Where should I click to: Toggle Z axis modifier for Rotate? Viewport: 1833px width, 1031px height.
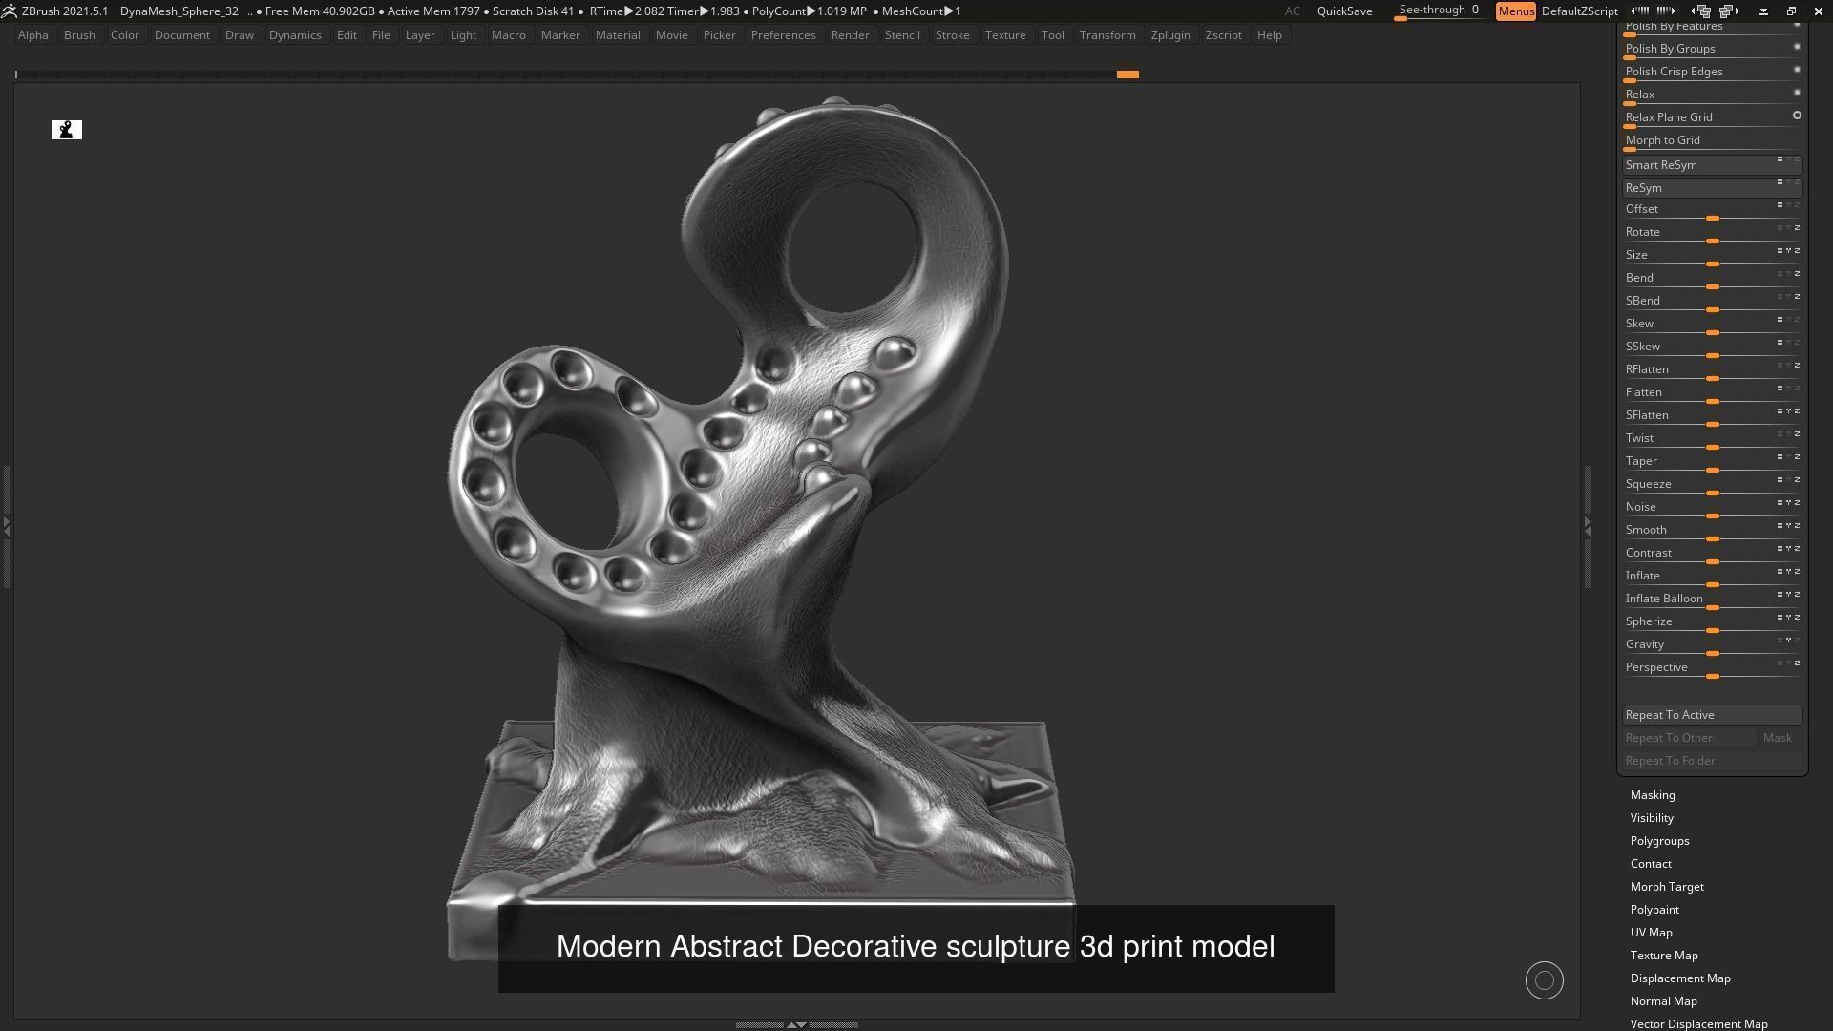click(x=1797, y=228)
